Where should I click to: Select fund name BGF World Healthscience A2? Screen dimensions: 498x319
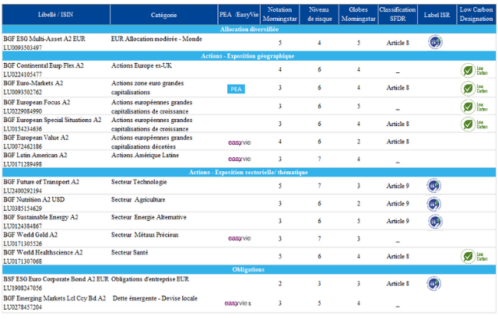click(x=43, y=252)
